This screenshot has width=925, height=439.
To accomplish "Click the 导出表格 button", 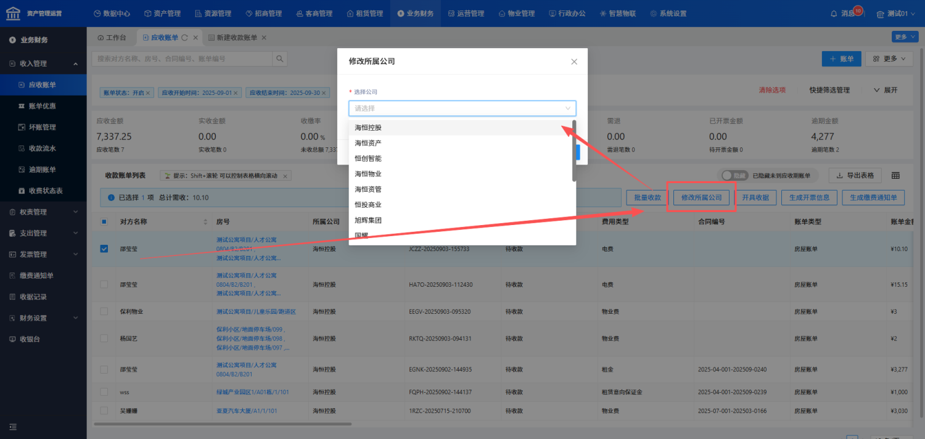I will (x=855, y=176).
